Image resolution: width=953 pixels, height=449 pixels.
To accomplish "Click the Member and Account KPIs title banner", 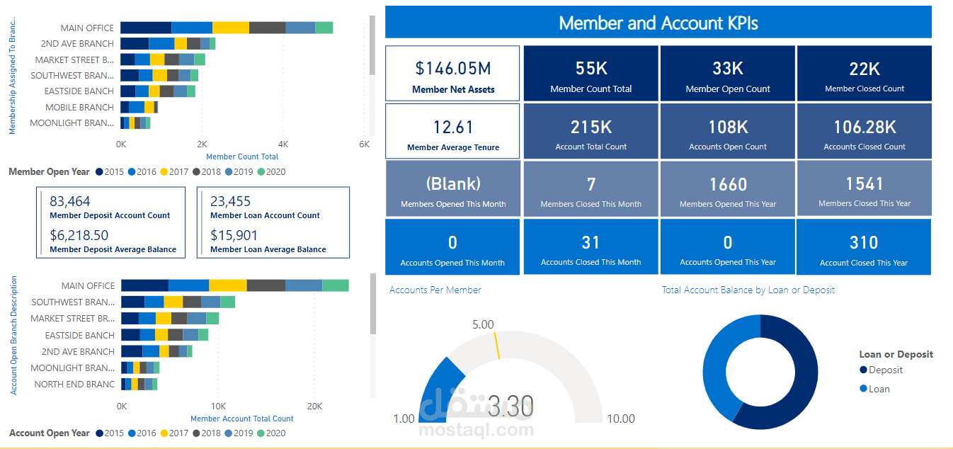I will (657, 22).
